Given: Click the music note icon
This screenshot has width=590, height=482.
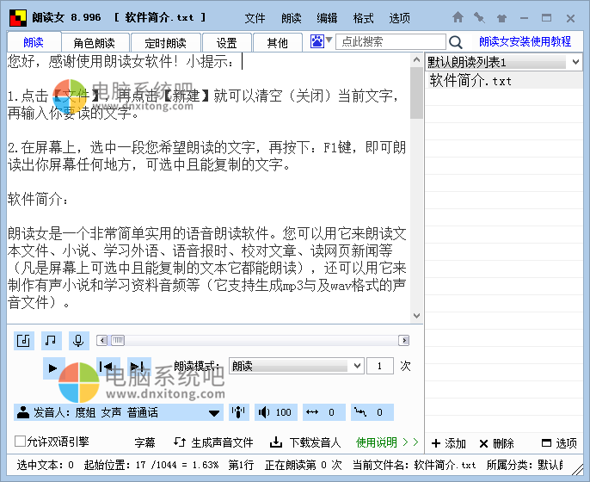Looking at the screenshot, I should [x=52, y=341].
